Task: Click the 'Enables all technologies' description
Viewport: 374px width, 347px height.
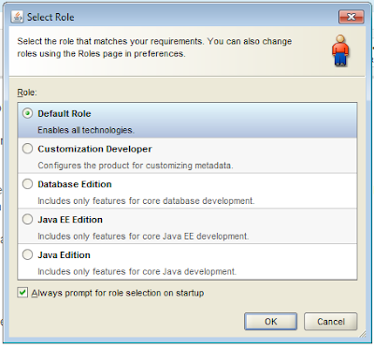Action: click(86, 130)
